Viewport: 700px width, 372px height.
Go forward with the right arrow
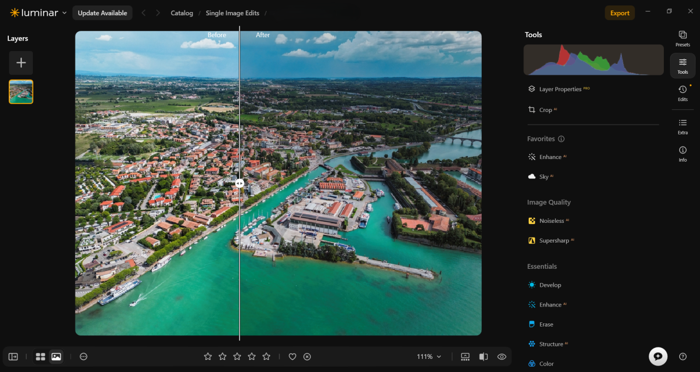tap(158, 13)
